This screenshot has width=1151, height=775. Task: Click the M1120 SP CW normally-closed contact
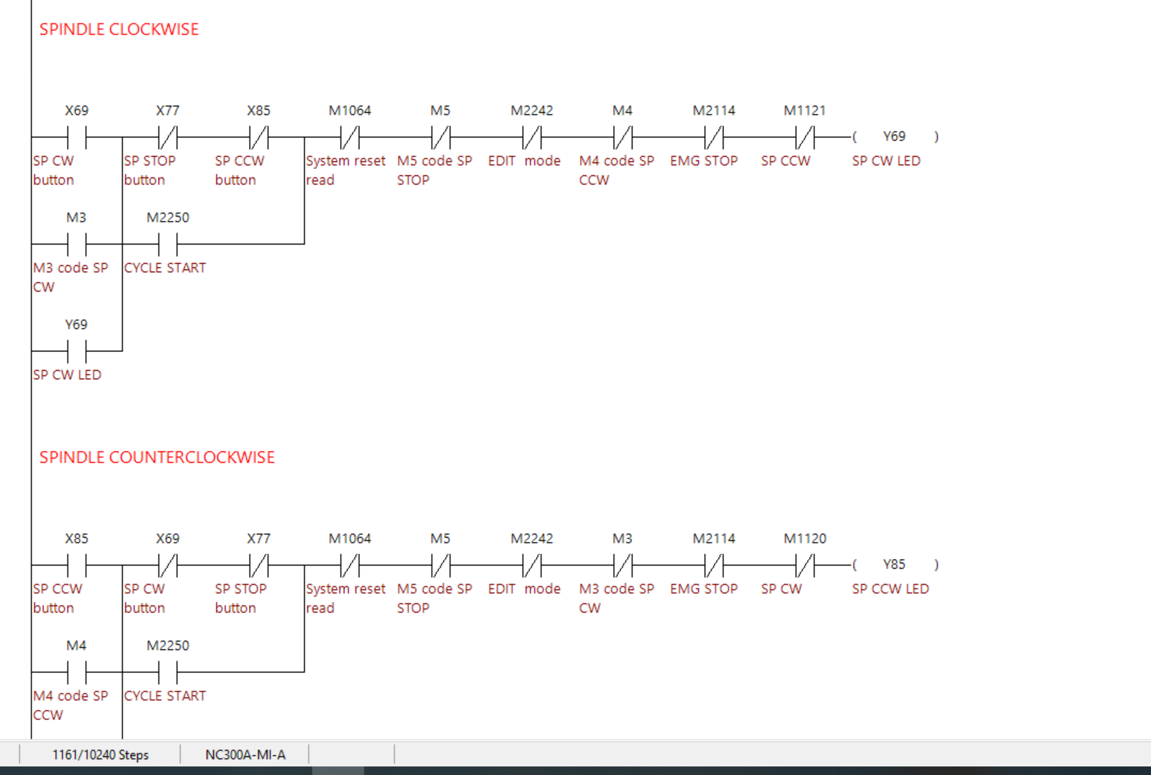(x=805, y=565)
